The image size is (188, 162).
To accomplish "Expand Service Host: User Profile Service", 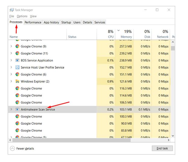I will (11, 67).
